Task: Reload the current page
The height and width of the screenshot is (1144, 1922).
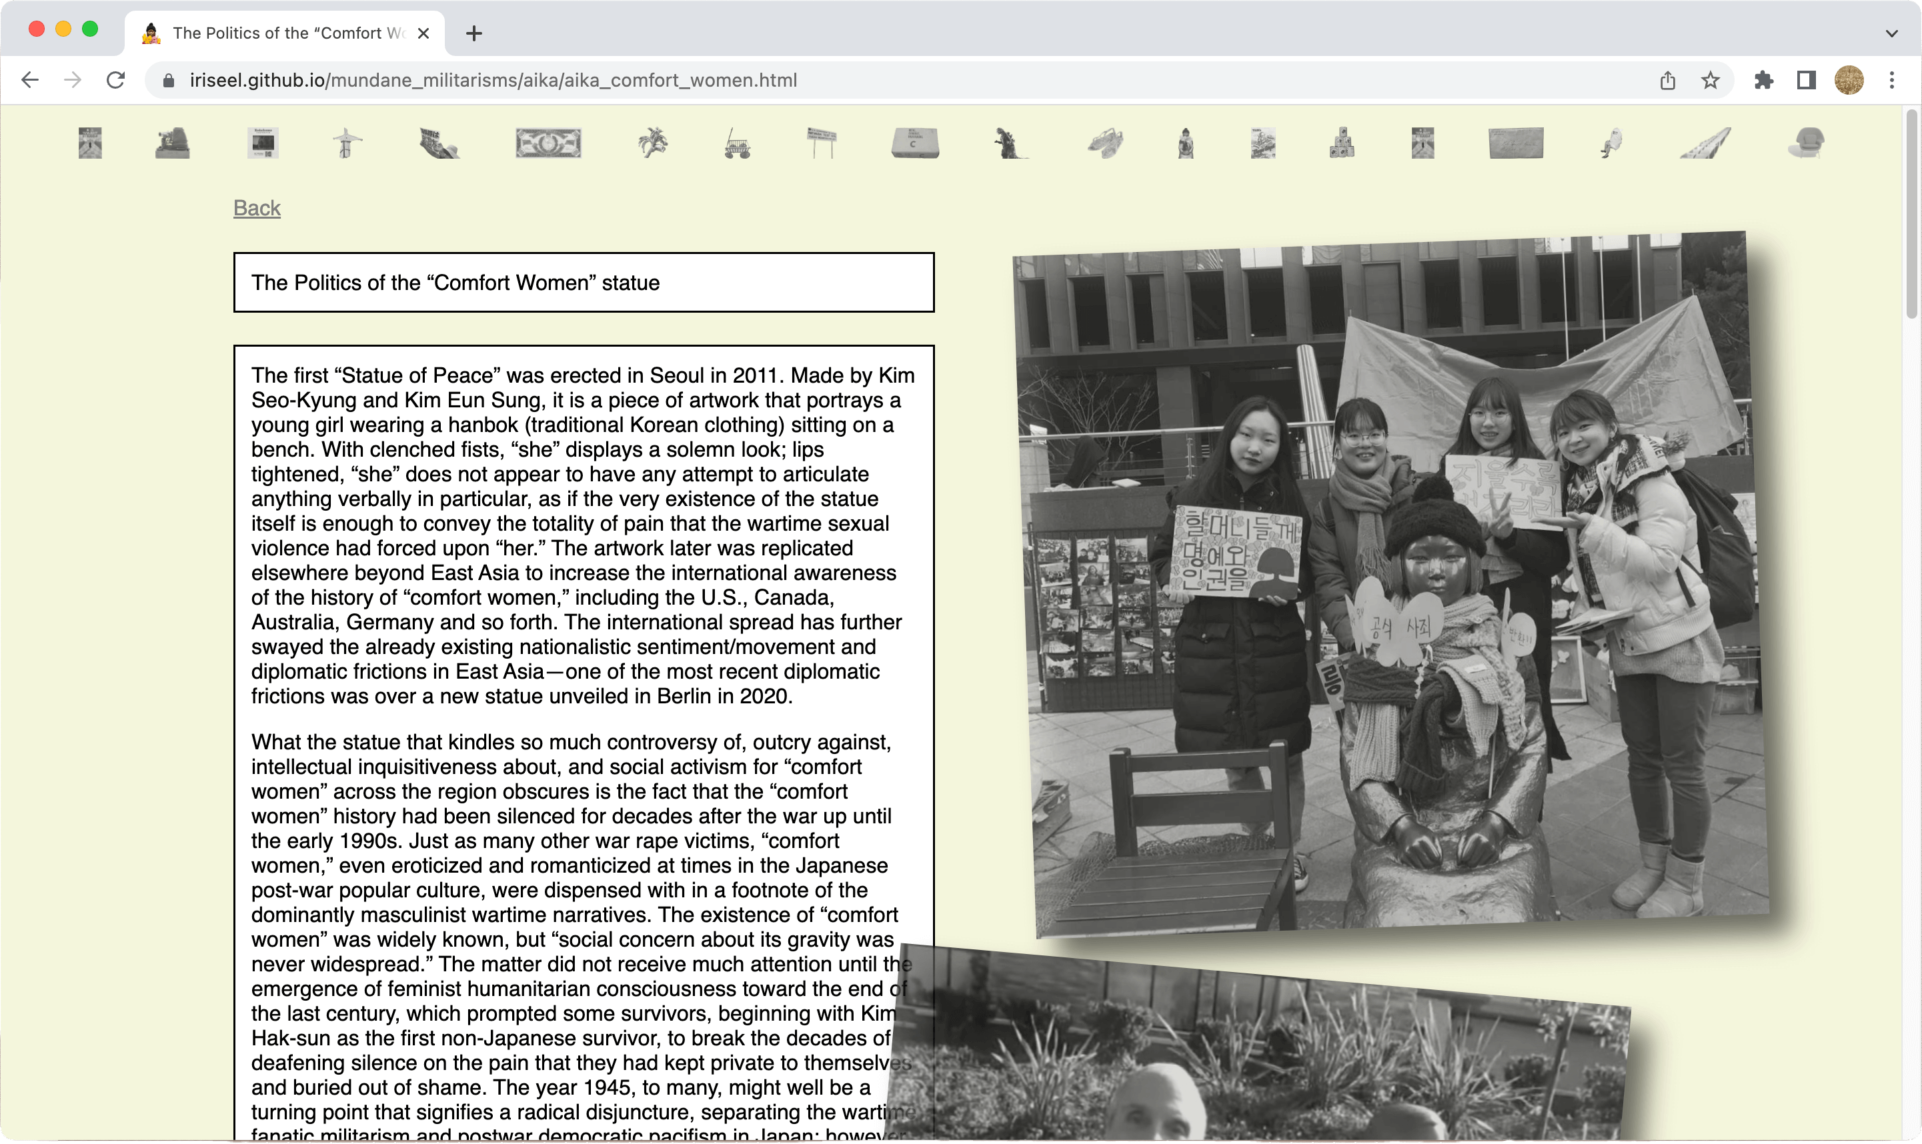Action: 115,80
